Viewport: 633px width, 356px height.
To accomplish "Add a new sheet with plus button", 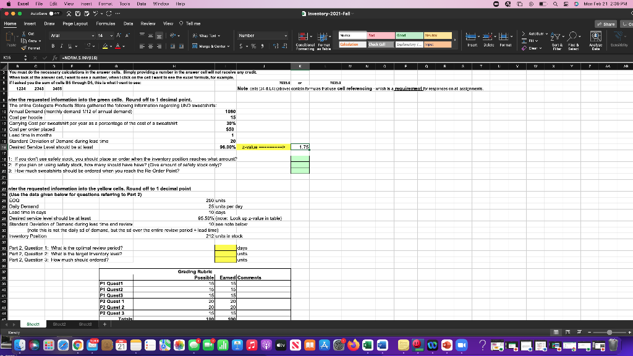I will point(104,324).
